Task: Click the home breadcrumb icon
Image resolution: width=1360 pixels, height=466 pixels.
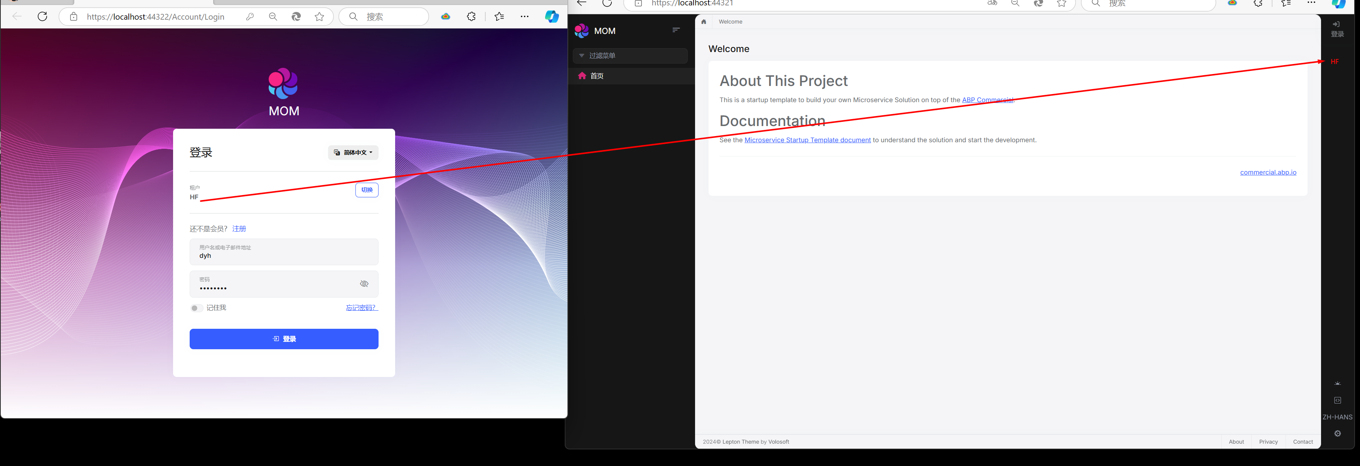Action: [703, 22]
